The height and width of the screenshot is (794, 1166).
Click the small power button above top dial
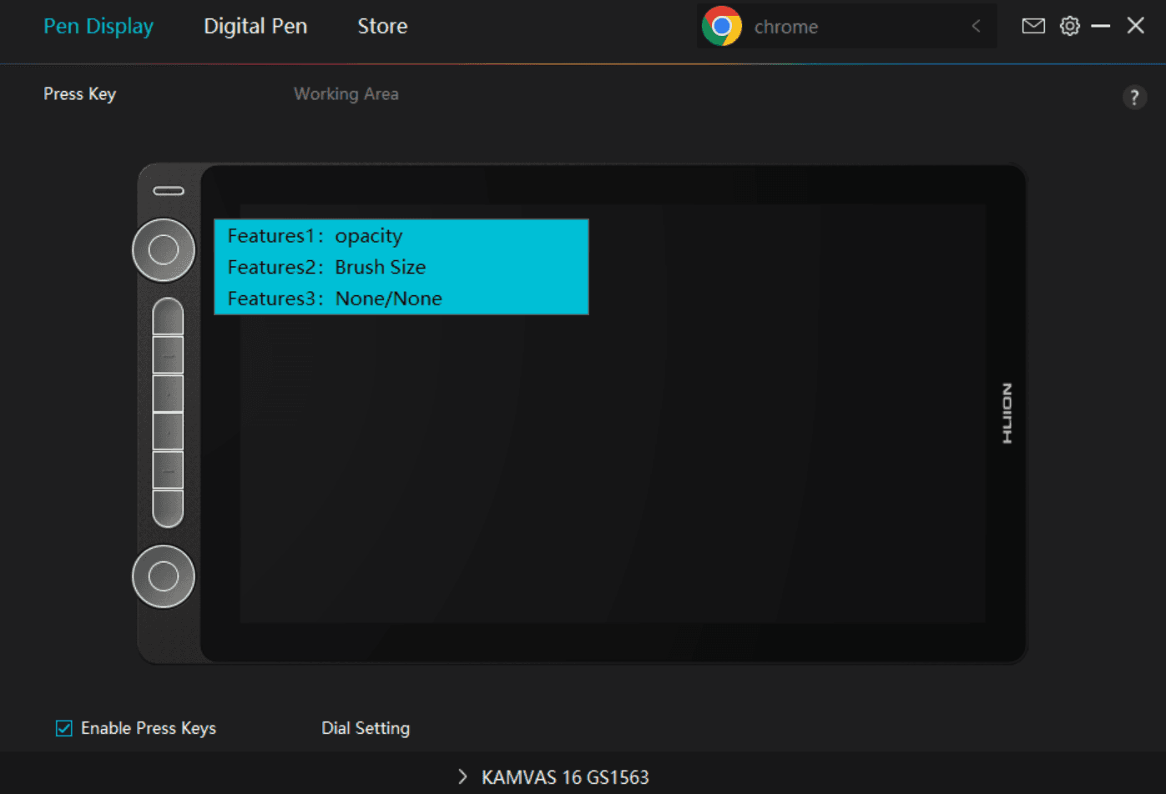tap(169, 191)
